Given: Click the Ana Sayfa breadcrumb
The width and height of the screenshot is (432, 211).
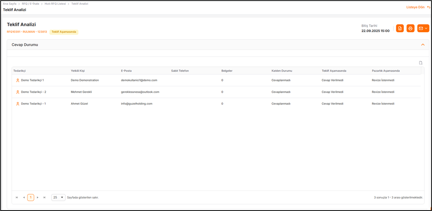Looking at the screenshot, I should coord(9,3).
